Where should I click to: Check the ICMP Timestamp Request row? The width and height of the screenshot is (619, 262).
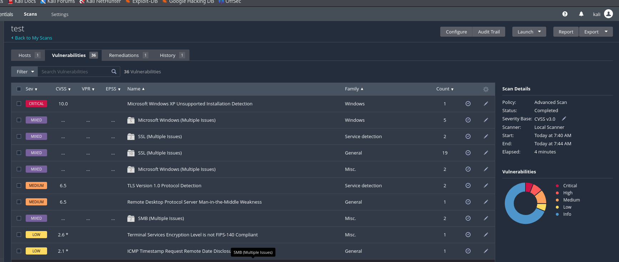pyautogui.click(x=19, y=251)
